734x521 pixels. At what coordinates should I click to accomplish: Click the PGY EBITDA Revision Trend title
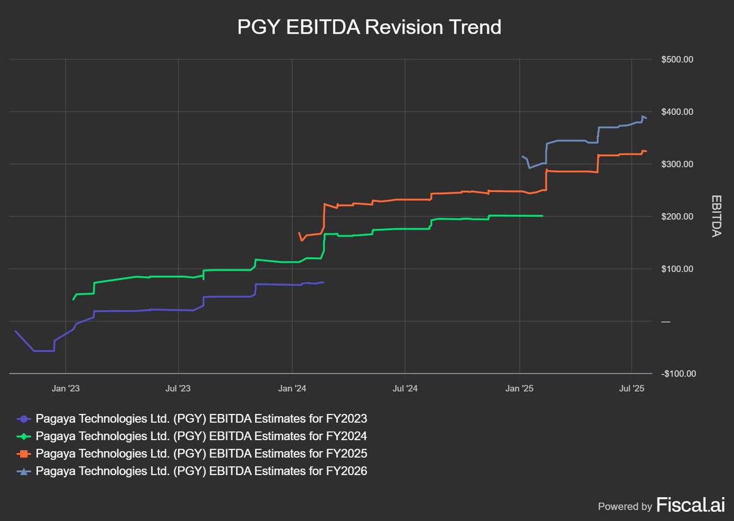click(369, 27)
